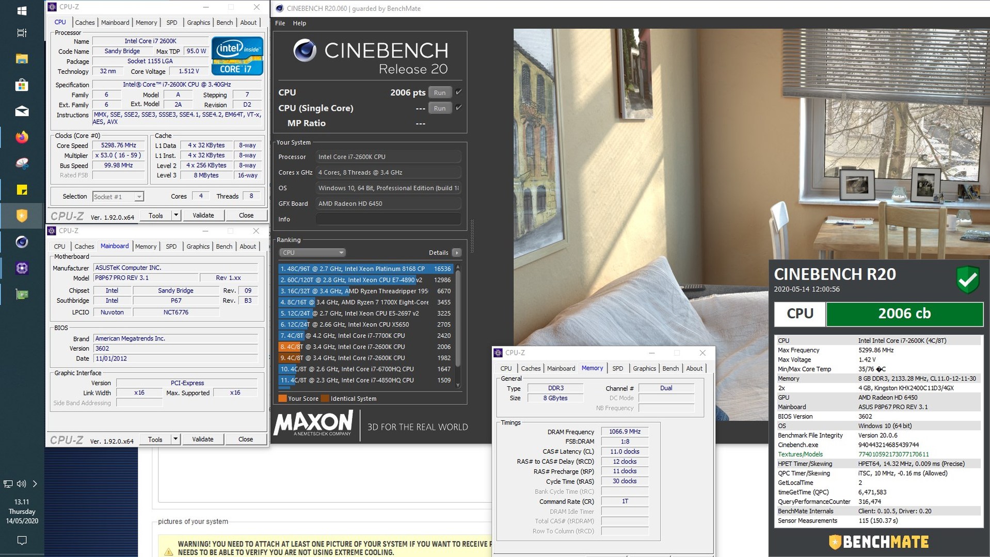This screenshot has height=557, width=990.
Task: Click the green 2006 cb score bar
Action: (x=904, y=314)
